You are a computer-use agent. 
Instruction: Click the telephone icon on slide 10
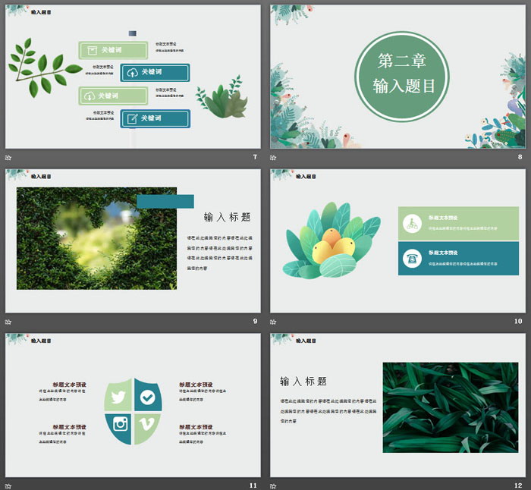412,259
